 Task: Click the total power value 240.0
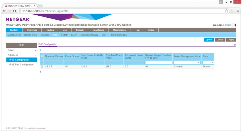coord(84,67)
